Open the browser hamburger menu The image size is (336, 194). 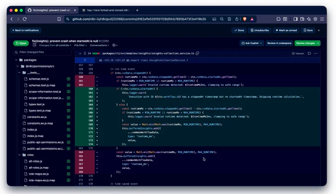pyautogui.click(x=322, y=19)
